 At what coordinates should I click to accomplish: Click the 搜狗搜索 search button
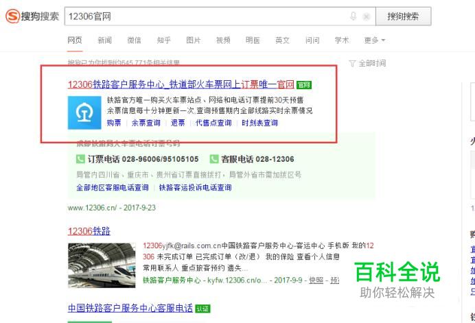(403, 16)
